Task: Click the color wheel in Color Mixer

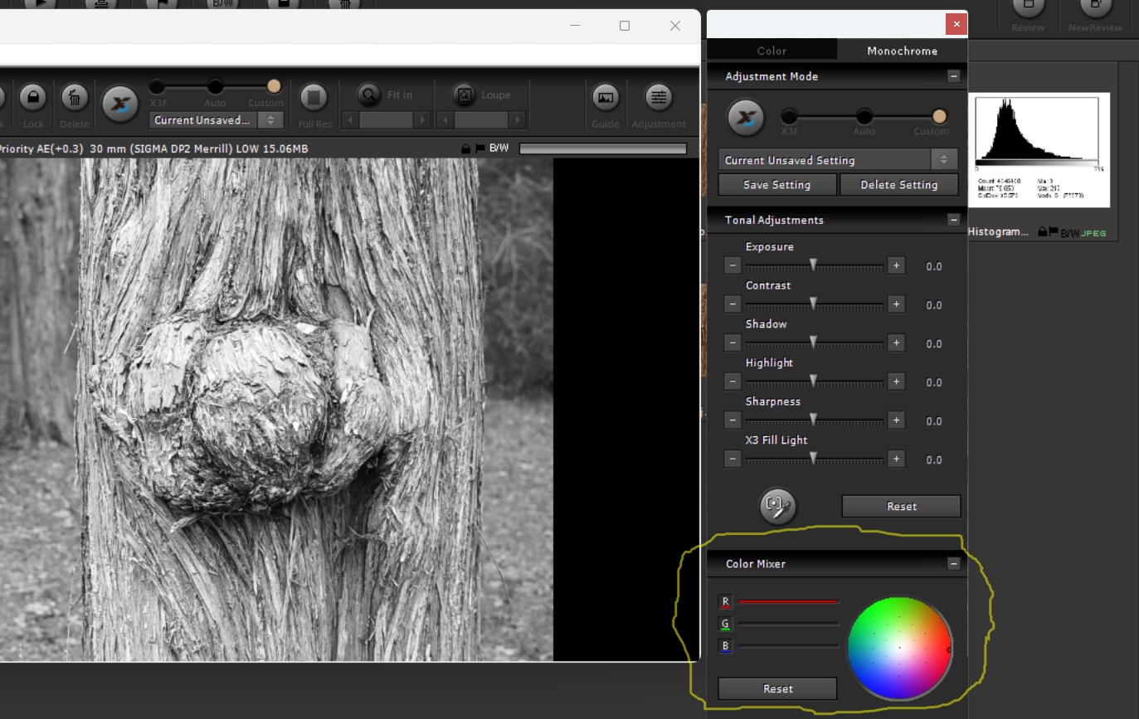Action: click(x=899, y=649)
